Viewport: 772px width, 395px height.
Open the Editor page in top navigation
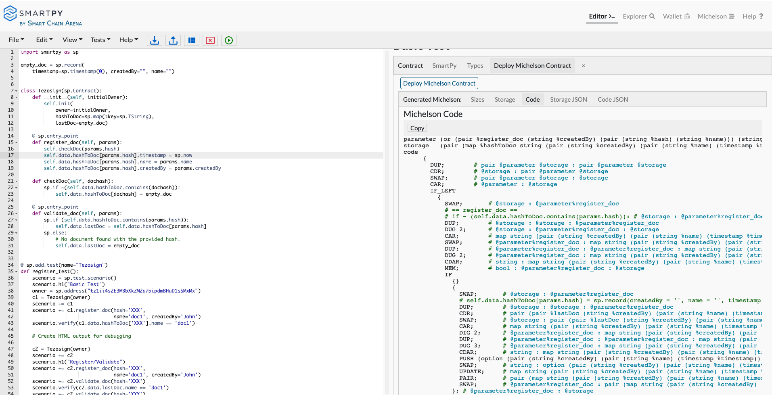[x=602, y=17]
